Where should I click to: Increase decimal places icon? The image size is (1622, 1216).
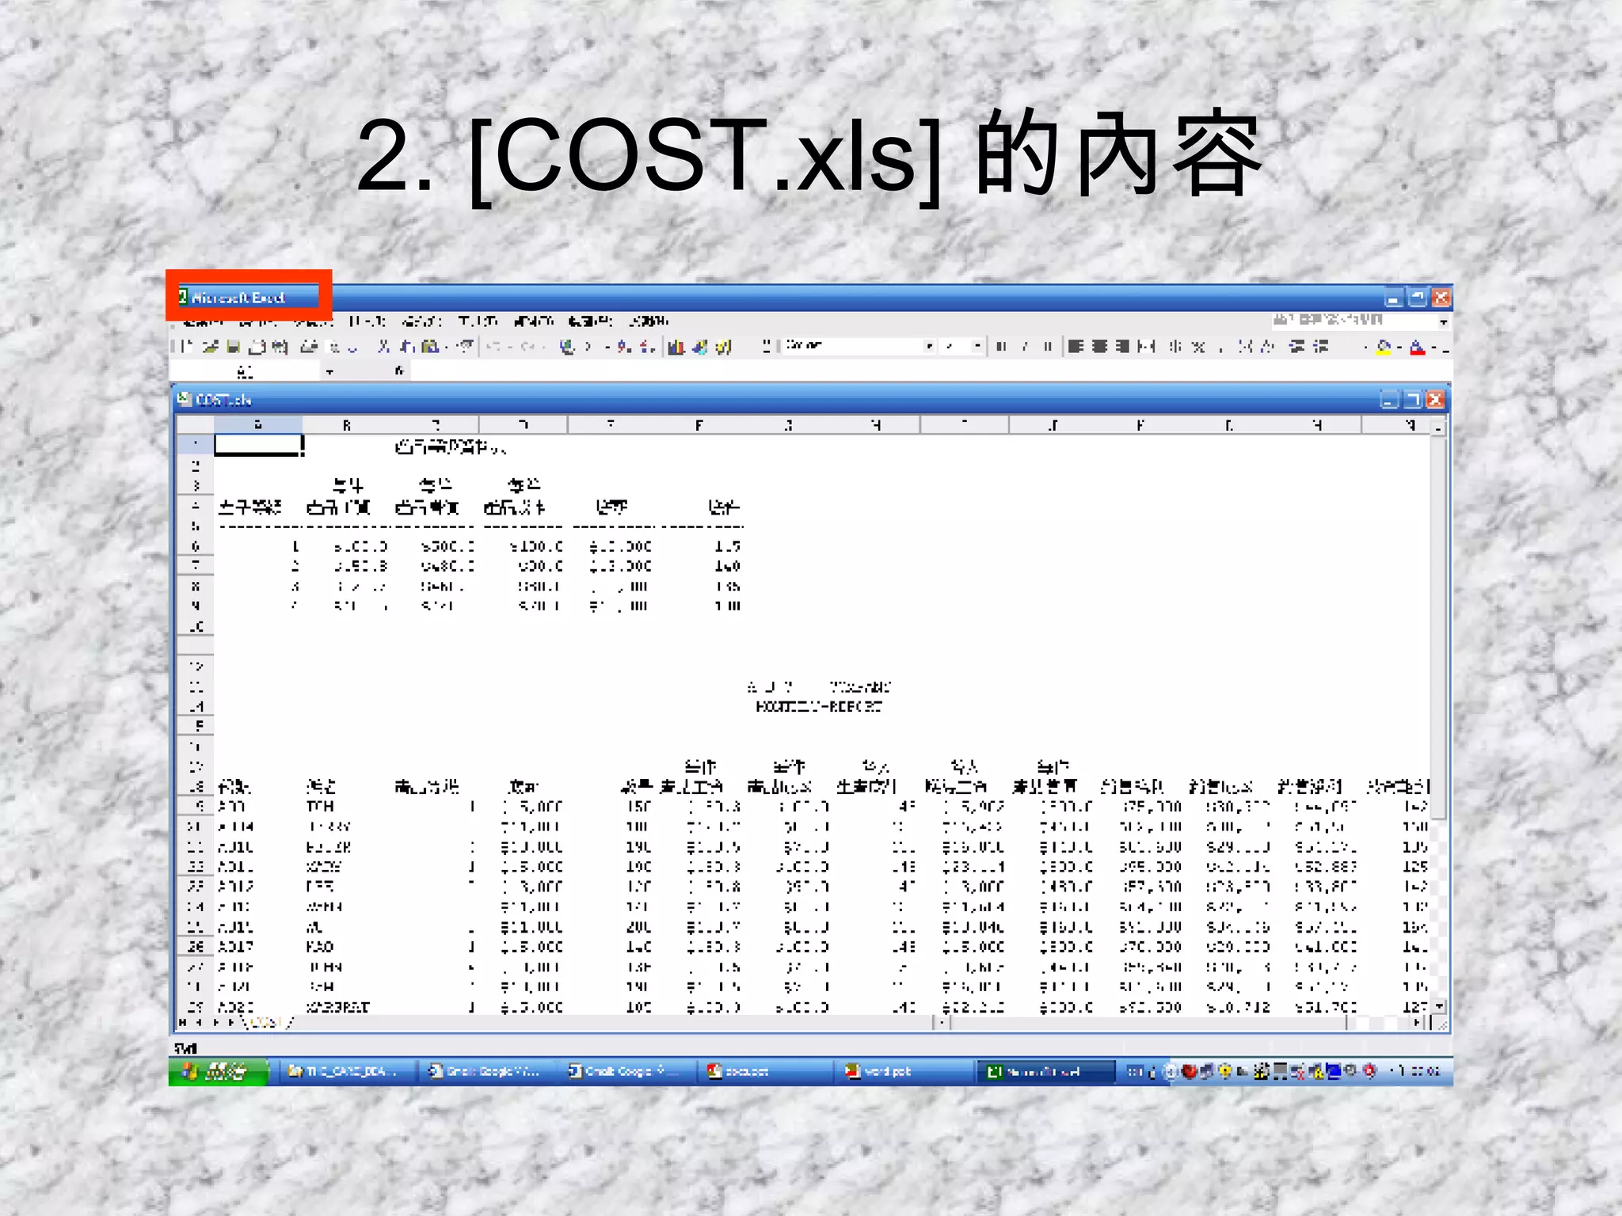(1245, 346)
